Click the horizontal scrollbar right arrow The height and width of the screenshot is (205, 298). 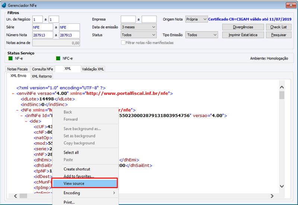pyautogui.click(x=272, y=196)
